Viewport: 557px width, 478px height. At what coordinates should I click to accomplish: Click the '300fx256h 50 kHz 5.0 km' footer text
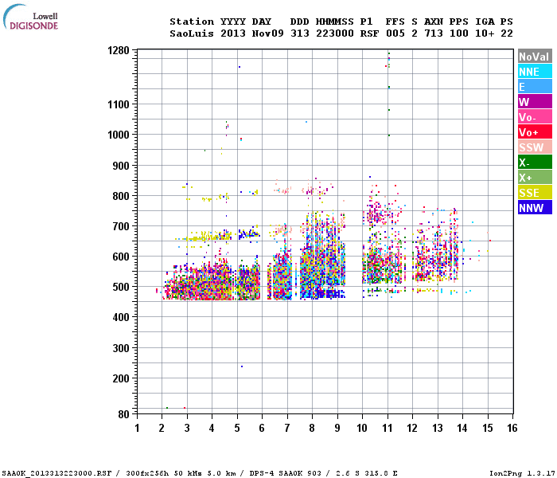pyautogui.click(x=181, y=473)
